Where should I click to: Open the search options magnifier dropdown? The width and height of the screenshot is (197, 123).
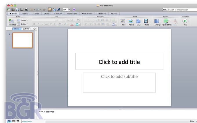click(x=165, y=10)
